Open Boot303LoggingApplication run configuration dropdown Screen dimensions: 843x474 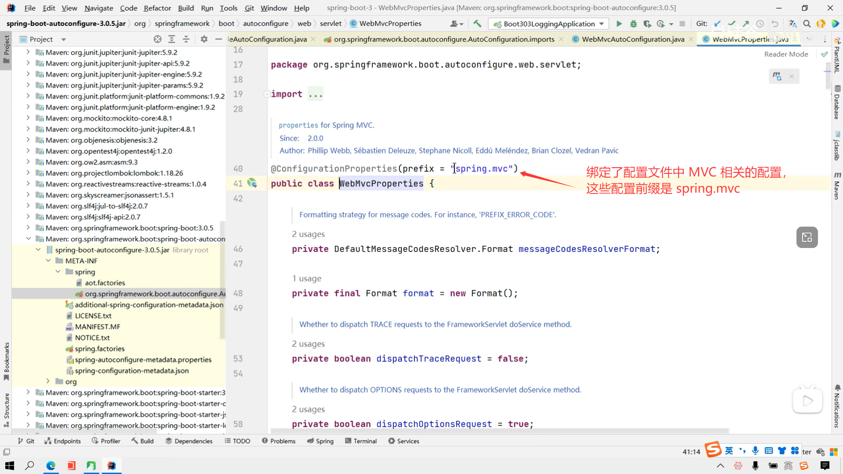pyautogui.click(x=549, y=24)
